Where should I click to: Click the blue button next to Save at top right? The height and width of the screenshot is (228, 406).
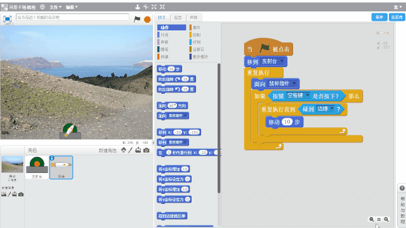(x=396, y=17)
